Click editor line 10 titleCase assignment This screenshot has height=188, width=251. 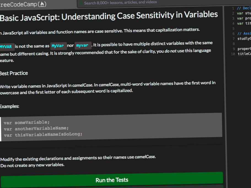(x=244, y=54)
